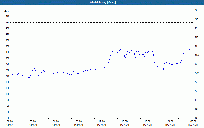
Task: Select the 06:00 time axis label
Action: (56, 121)
